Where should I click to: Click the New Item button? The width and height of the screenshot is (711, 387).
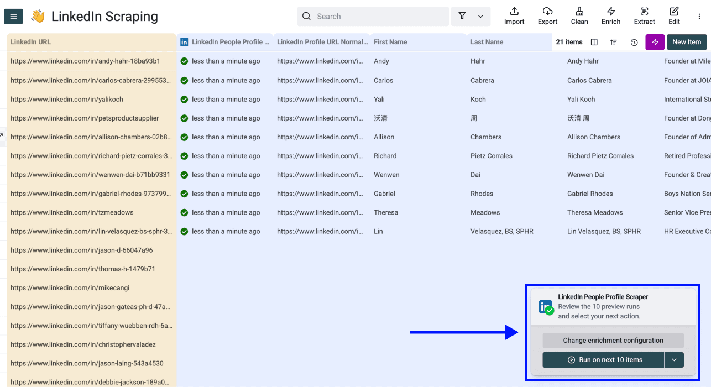(x=687, y=42)
